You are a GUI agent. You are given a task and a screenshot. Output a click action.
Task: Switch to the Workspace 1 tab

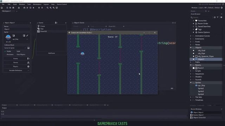point(6,11)
